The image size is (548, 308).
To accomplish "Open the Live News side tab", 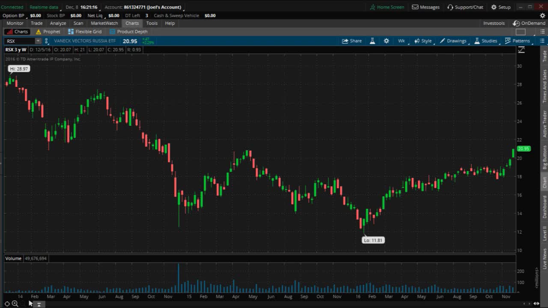I will [545, 258].
